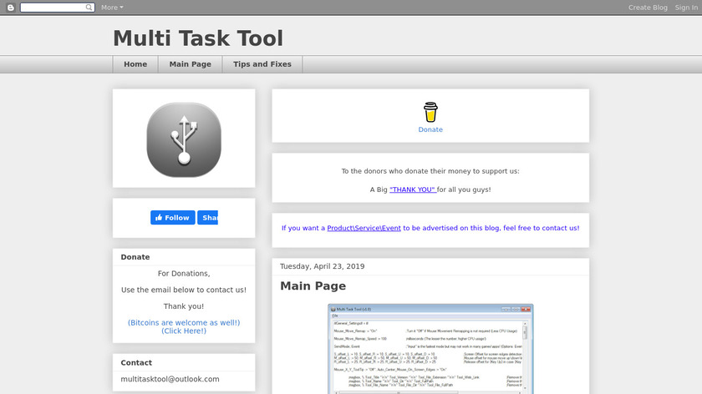
Task: Click the Blogger logo icon
Action: tap(10, 8)
